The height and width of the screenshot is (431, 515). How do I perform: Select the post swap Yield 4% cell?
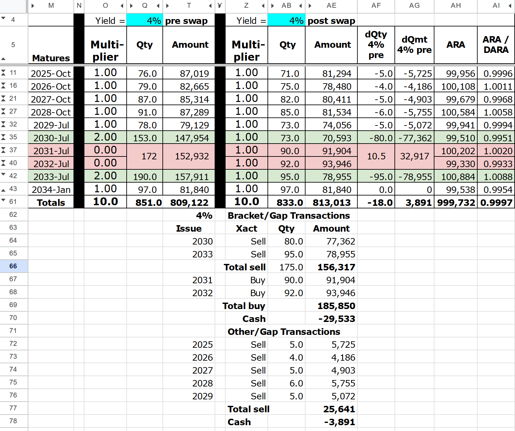(x=287, y=20)
